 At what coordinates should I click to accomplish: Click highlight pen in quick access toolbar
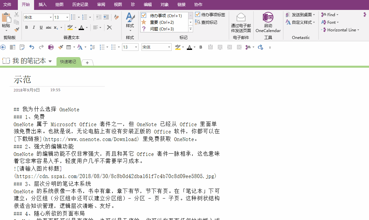coord(178,47)
